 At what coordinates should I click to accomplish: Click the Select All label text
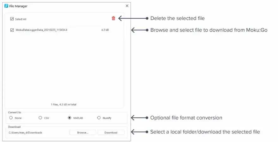(21, 19)
